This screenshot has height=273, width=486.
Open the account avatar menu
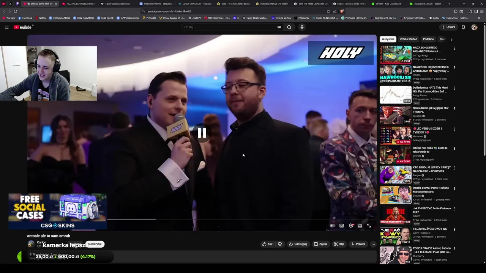tap(474, 27)
